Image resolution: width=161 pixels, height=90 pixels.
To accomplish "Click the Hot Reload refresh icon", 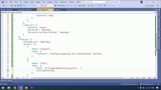I will 75,5.
